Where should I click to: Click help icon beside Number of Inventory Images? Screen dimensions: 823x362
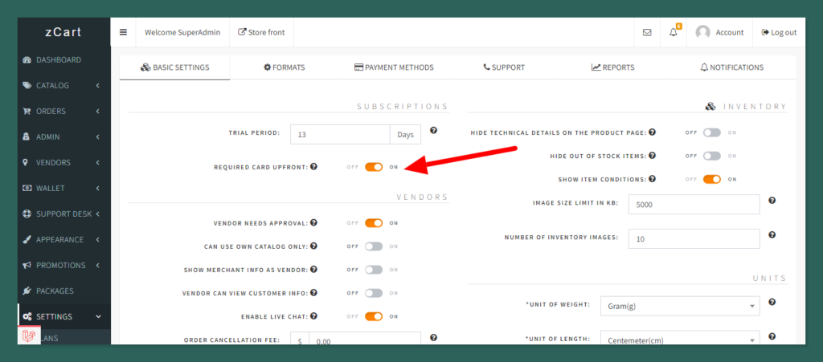[772, 235]
